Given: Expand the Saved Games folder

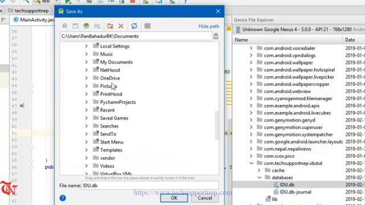Looking at the screenshot, I should coord(86,118).
